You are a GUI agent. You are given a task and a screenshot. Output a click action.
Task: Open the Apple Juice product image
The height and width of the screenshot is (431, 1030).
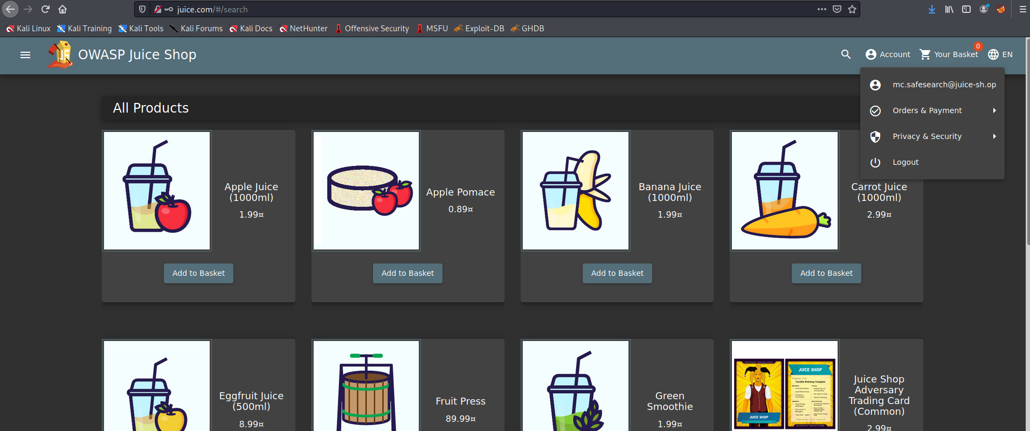coord(157,191)
